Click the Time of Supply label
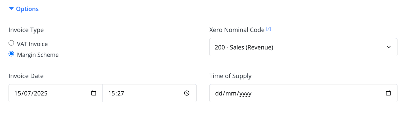This screenshot has height=115, width=406. (230, 76)
